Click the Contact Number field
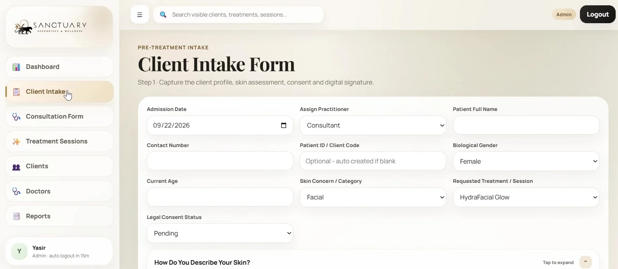Viewport: 618px width, 269px height. pyautogui.click(x=220, y=161)
